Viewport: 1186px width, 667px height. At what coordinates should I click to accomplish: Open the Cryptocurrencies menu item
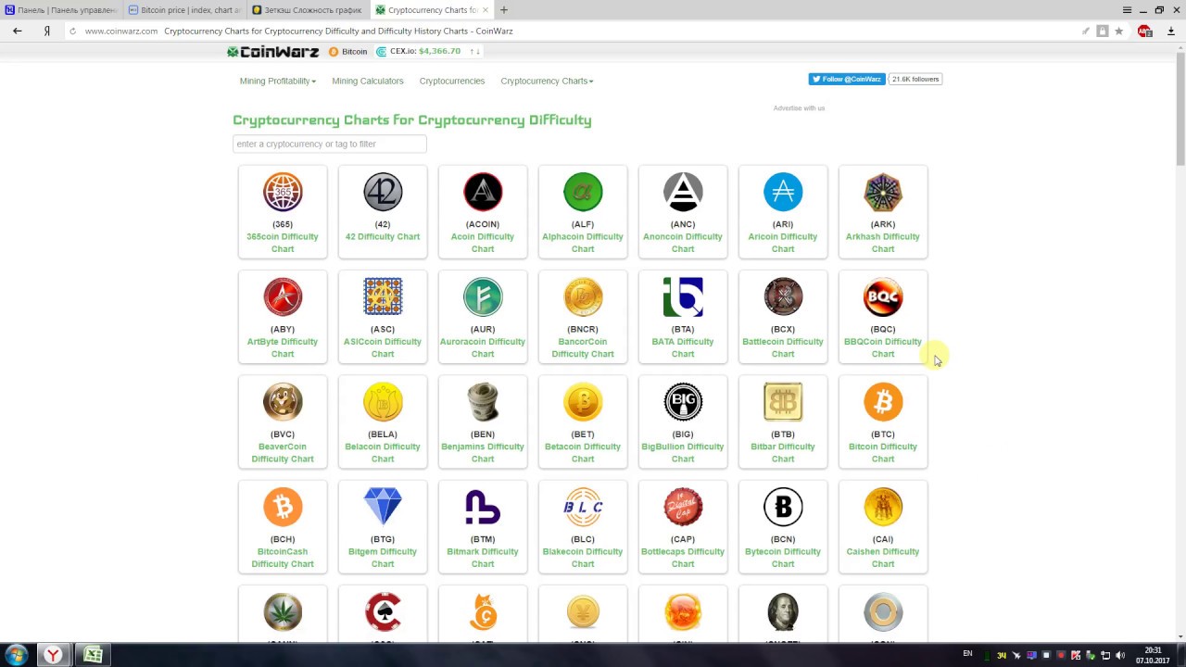(452, 81)
